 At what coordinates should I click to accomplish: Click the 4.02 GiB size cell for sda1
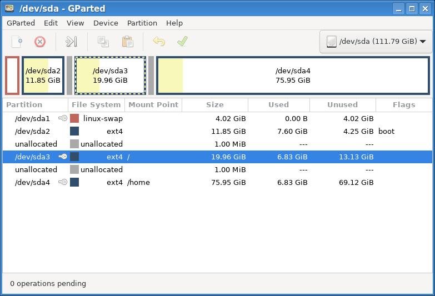tap(231, 118)
